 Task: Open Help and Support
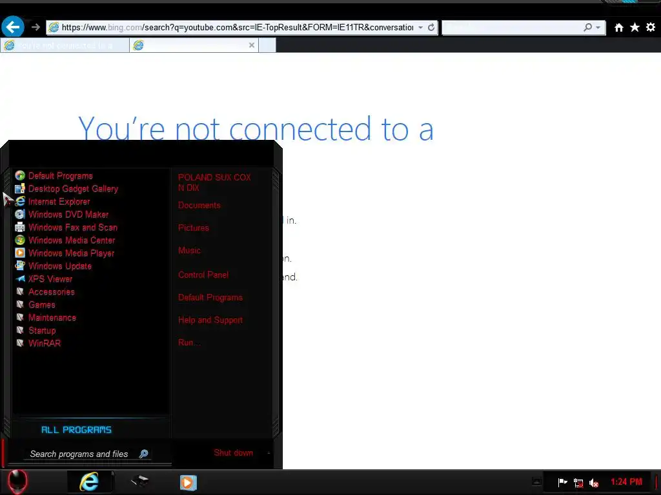click(x=210, y=320)
